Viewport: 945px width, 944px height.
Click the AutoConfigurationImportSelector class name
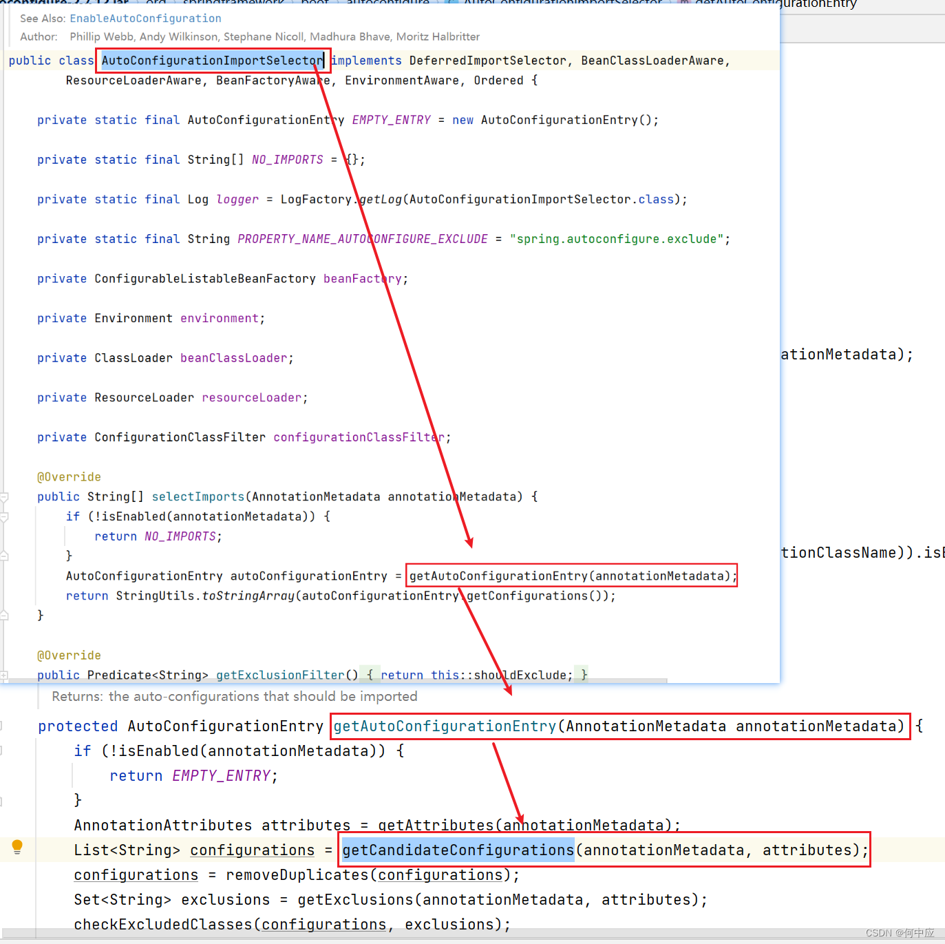coord(212,61)
